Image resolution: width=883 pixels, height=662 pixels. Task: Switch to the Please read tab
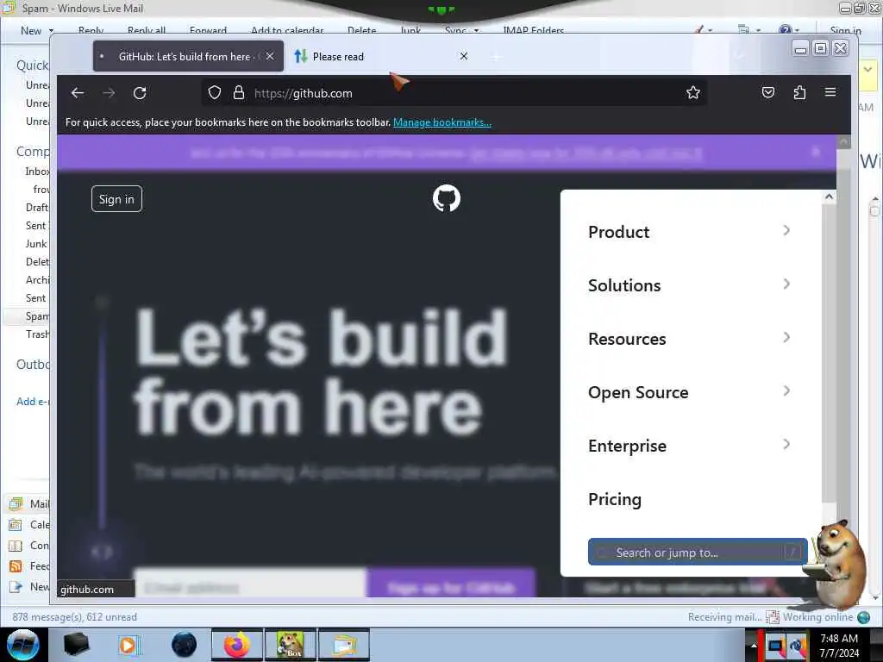(x=379, y=56)
